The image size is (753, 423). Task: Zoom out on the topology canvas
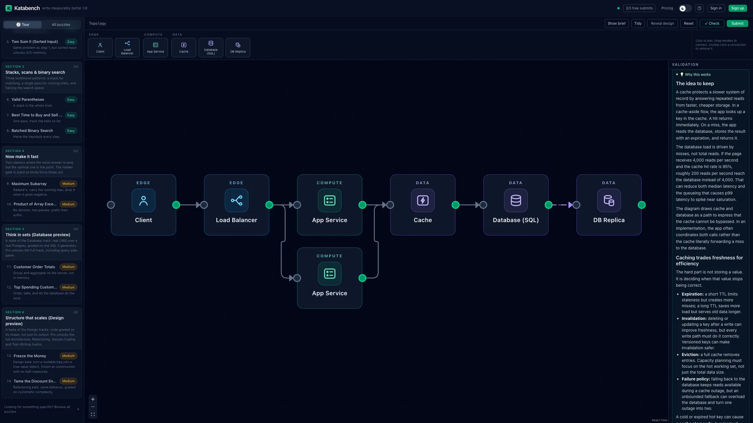pos(93,407)
